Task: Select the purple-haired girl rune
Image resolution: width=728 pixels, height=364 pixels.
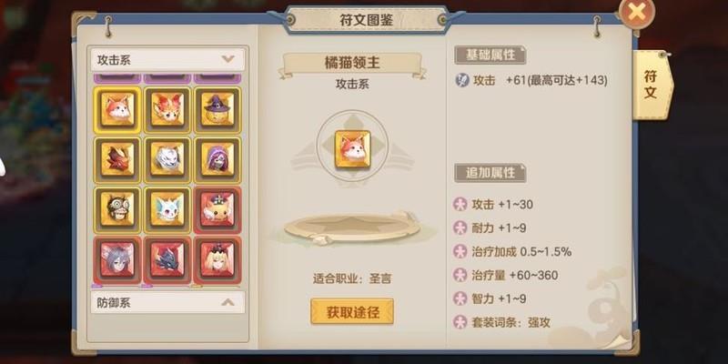Action: [x=217, y=159]
